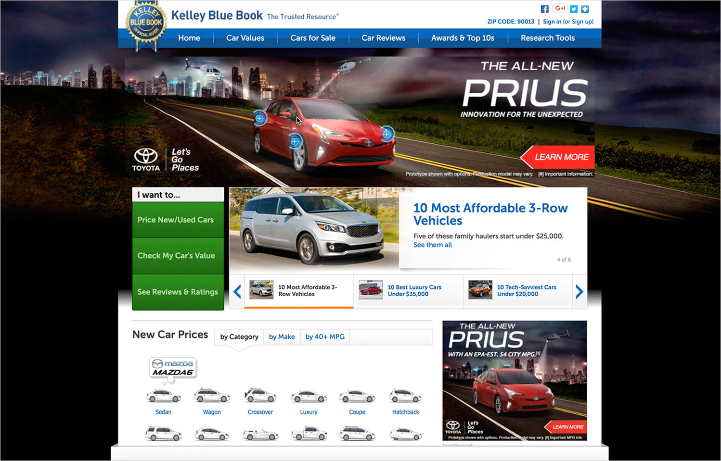Click the Kelley Blue Book badge logo
The height and width of the screenshot is (461, 721).
point(146,25)
